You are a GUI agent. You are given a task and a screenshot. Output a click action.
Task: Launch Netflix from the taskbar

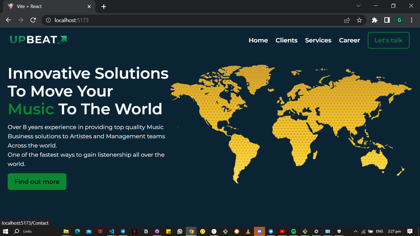134,231
